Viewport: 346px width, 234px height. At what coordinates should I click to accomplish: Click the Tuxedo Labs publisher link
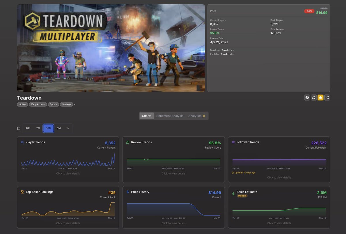227,54
